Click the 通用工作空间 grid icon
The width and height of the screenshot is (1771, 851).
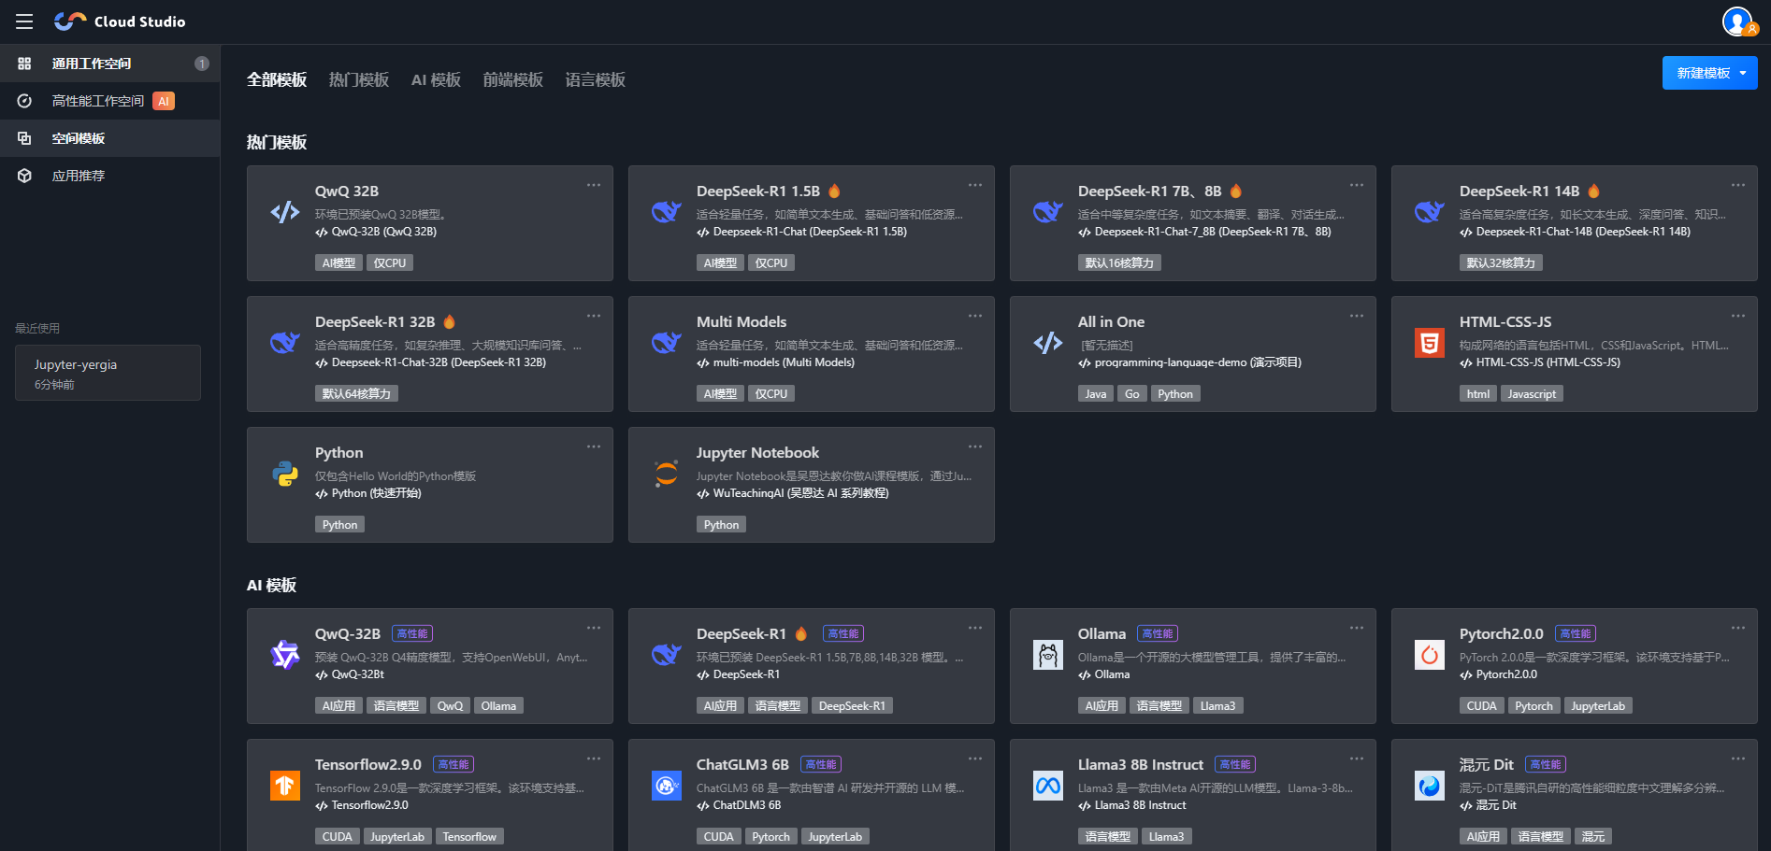point(24,64)
